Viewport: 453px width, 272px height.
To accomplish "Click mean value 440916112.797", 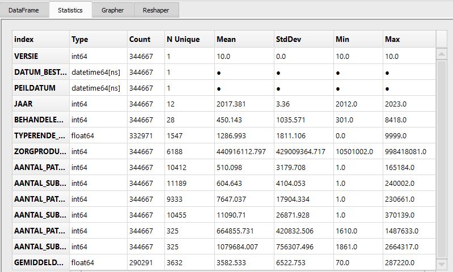I will click(x=241, y=152).
